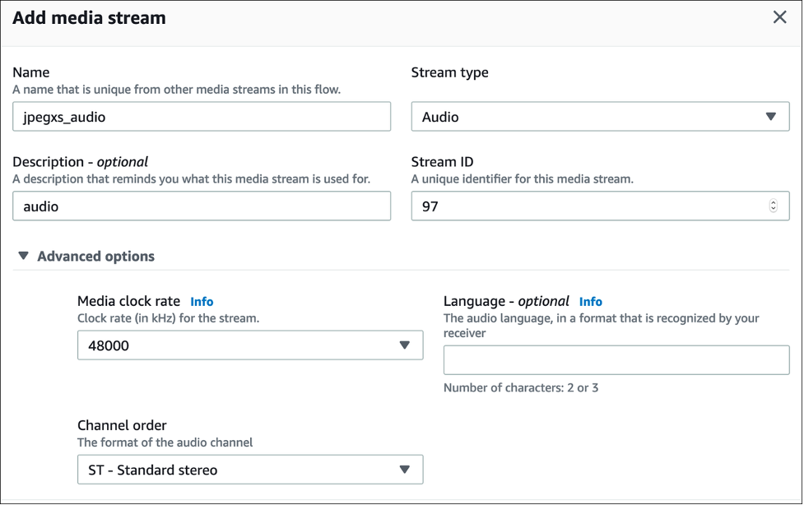Click the Advanced options heading text
Screen dimensions: 804x505
coord(95,256)
